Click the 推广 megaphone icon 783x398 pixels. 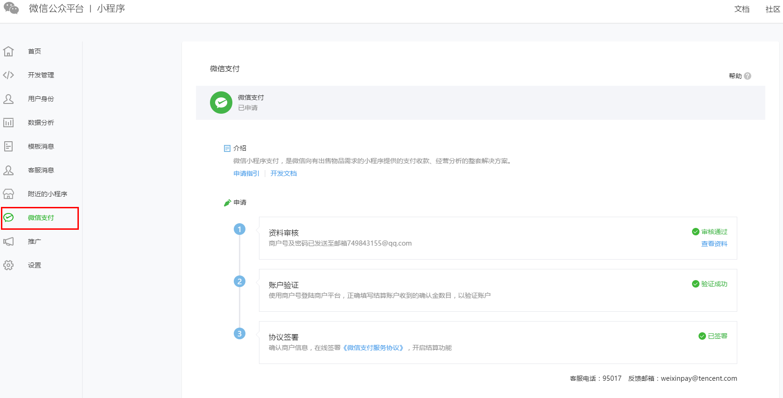(x=8, y=241)
